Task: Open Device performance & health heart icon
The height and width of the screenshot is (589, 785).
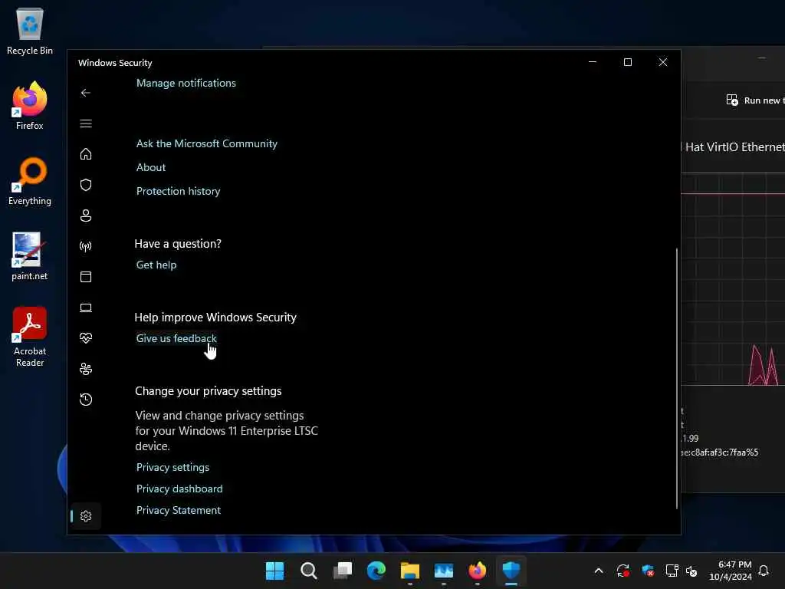Action: coord(86,338)
